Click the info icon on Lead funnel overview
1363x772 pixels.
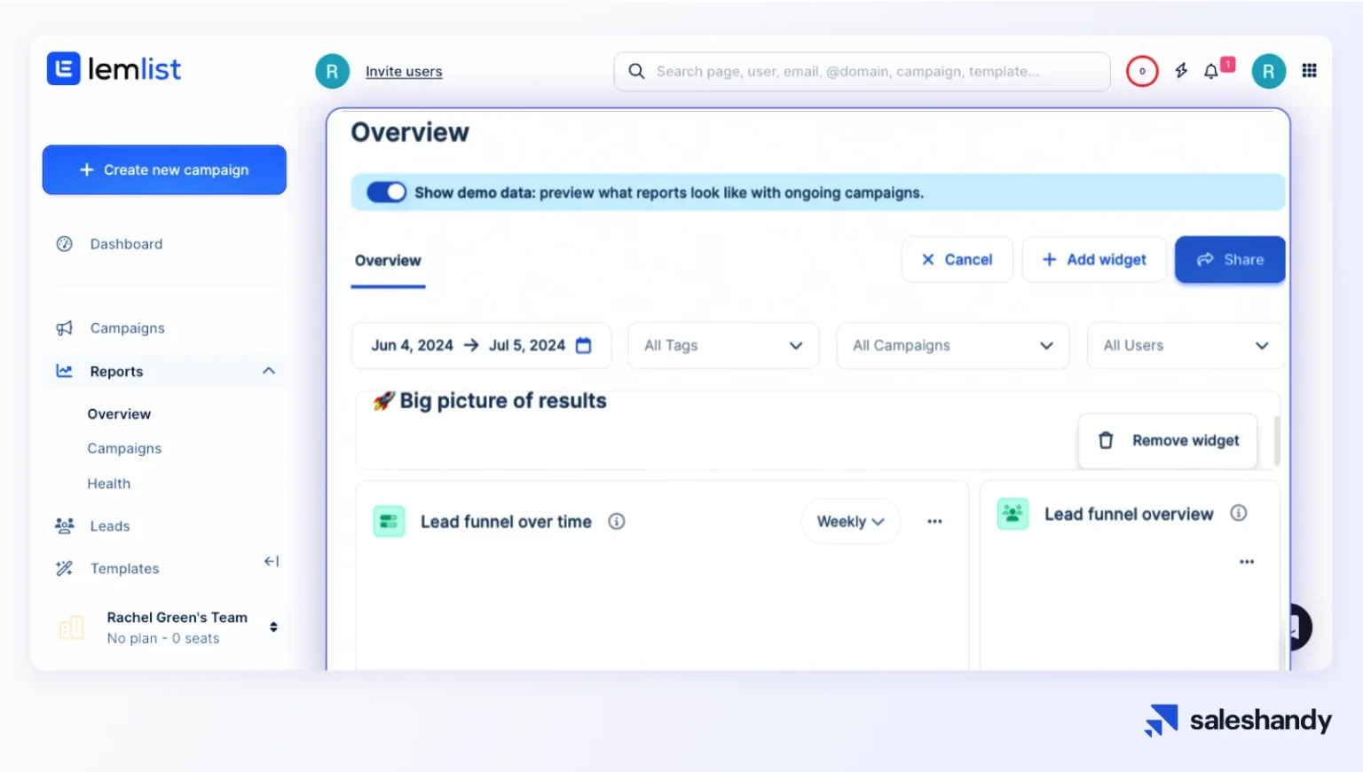(x=1239, y=513)
